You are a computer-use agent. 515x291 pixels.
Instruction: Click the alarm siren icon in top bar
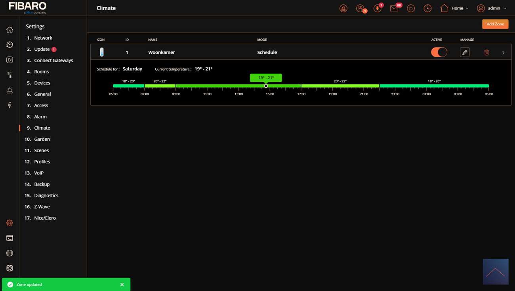point(343,8)
